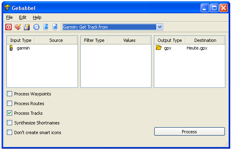
Task: Toggle the Synthesize Shortnames checkbox
Action: pyautogui.click(x=10, y=123)
